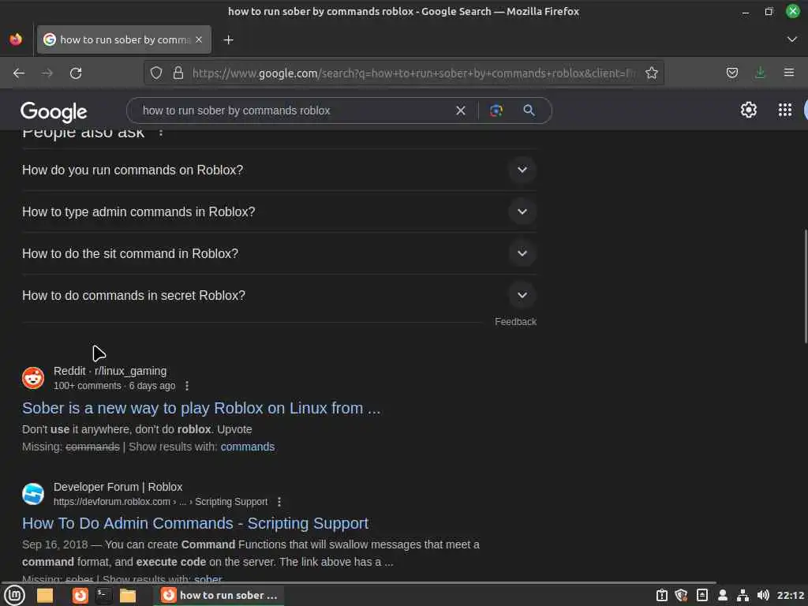This screenshot has width=808, height=606.
Task: Click the Roblox Developer Forum favicon
Action: 33,494
